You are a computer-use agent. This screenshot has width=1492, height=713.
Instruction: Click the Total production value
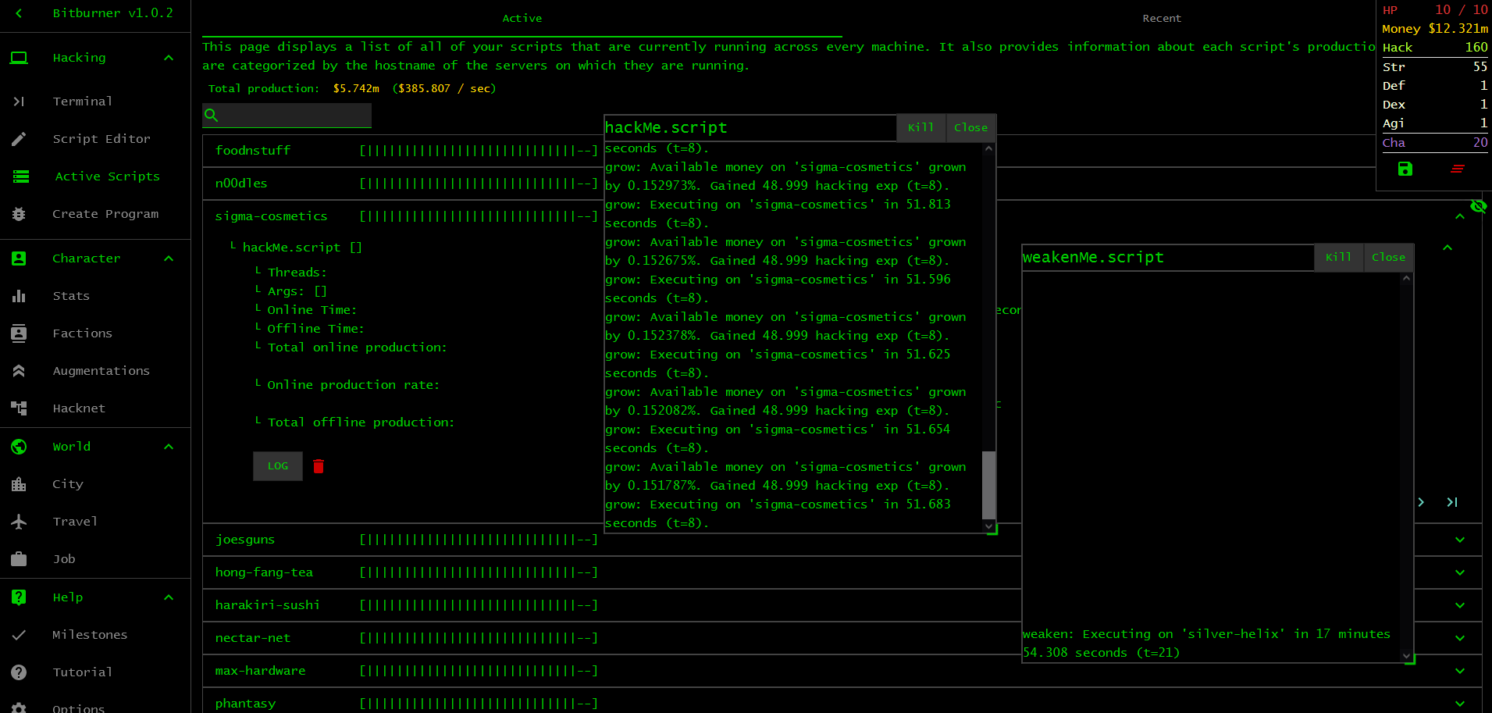[356, 88]
